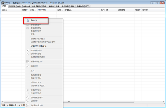Click the horizontal scrollbar thumb
The width and height of the screenshot is (166, 108).
(x=69, y=102)
